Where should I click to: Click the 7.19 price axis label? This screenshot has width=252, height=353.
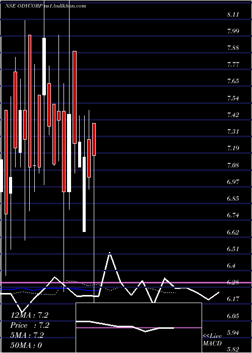point(233,148)
